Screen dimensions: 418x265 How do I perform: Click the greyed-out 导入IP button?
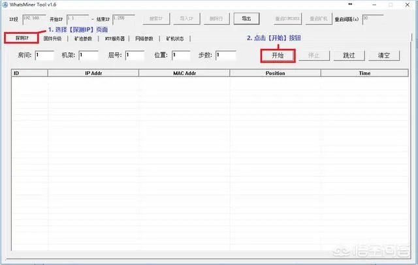click(x=187, y=19)
